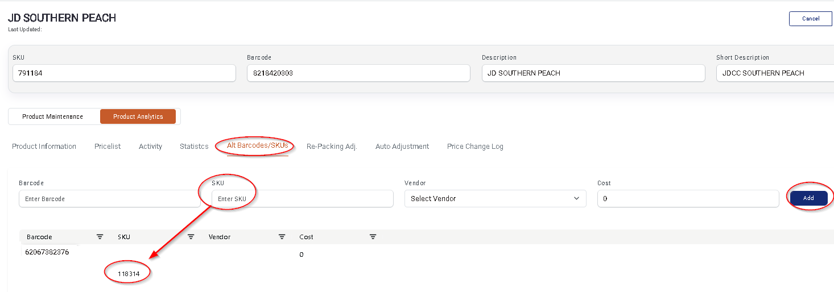Open filter icon for Barcode column

(x=100, y=237)
